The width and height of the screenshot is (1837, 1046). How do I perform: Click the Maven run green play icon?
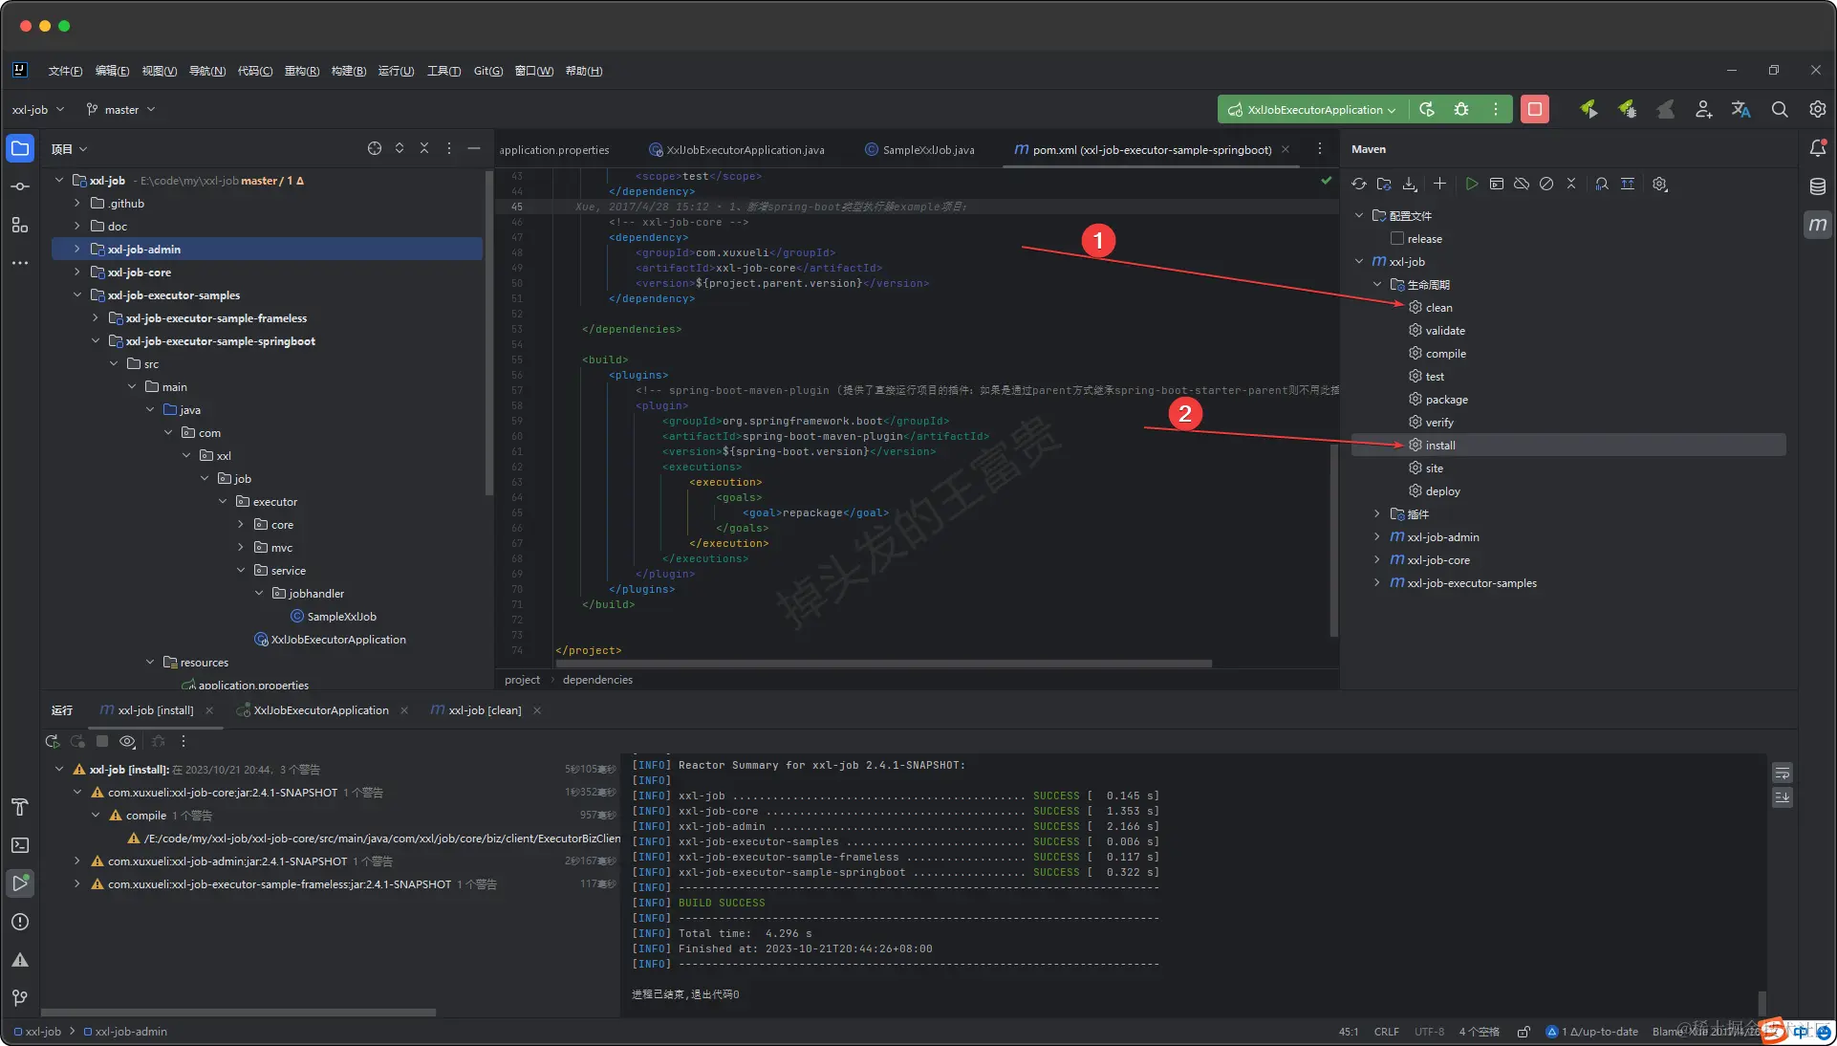tap(1472, 185)
